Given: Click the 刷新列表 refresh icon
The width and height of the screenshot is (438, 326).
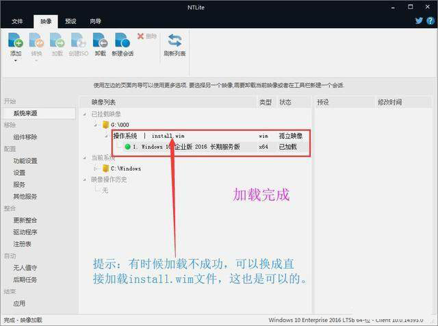Looking at the screenshot, I should click(175, 41).
